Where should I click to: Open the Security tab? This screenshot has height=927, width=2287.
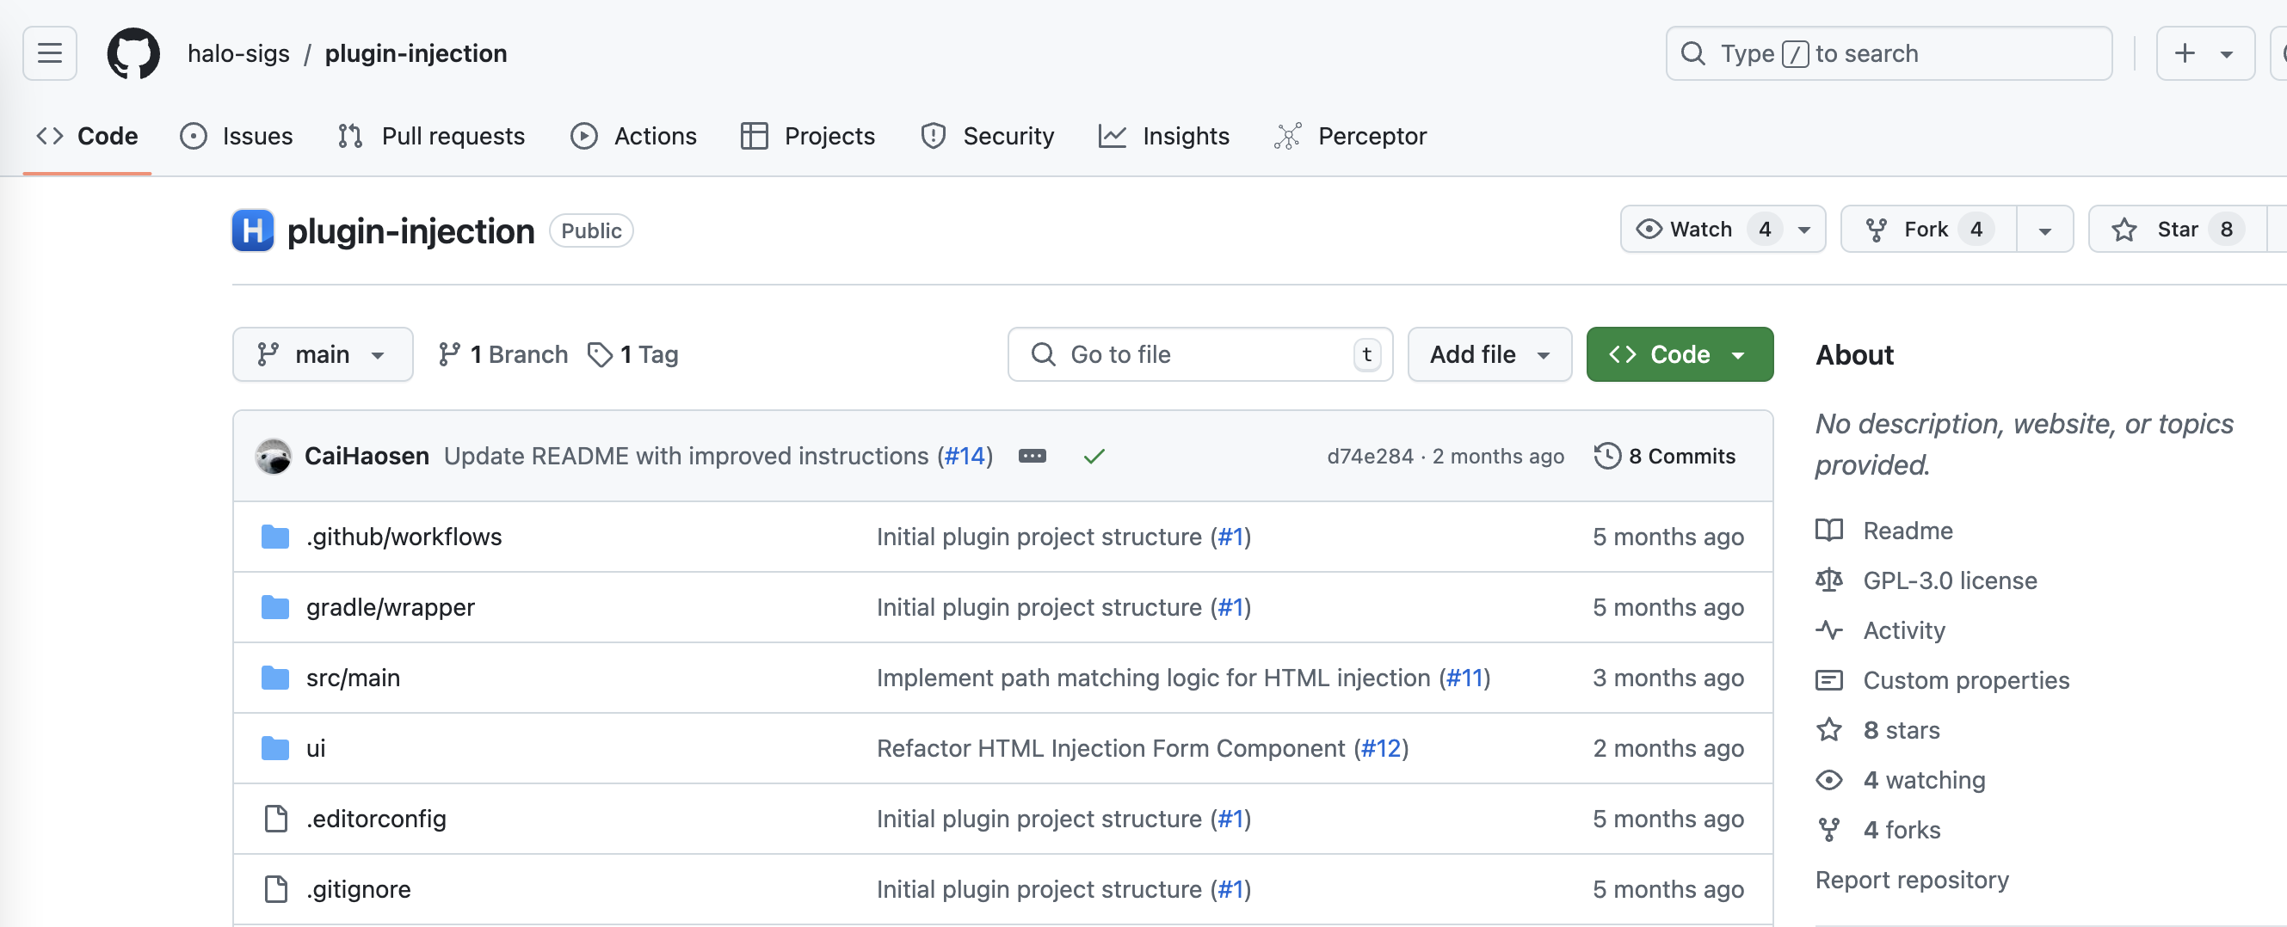pos(987,136)
